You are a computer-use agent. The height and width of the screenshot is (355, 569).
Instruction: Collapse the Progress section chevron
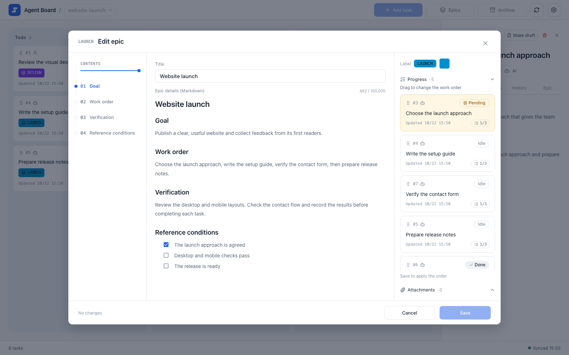(492, 80)
